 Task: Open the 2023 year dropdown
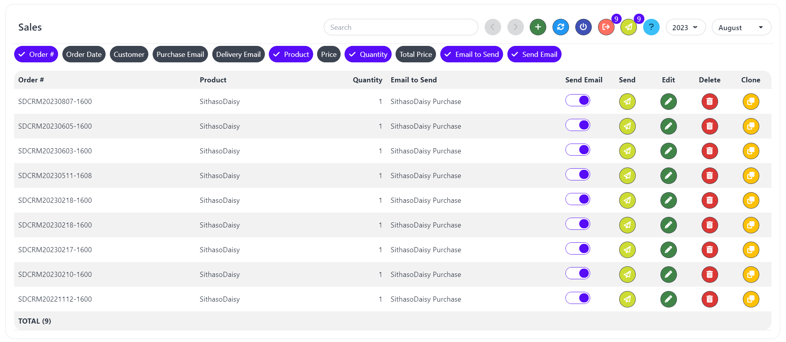coord(686,27)
